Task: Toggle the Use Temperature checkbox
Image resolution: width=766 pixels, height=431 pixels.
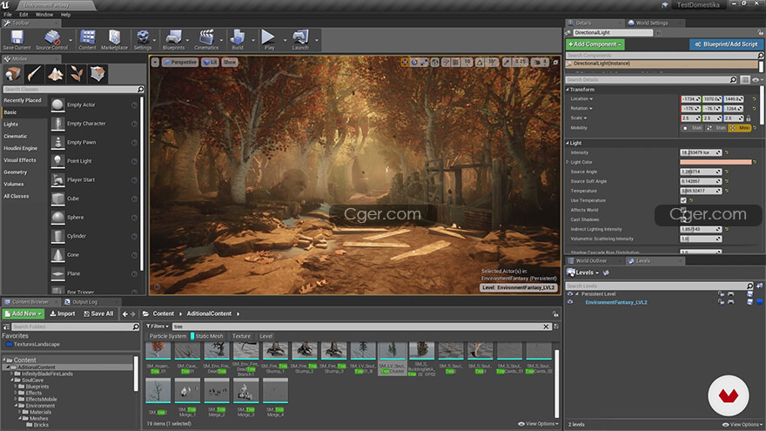Action: 683,200
